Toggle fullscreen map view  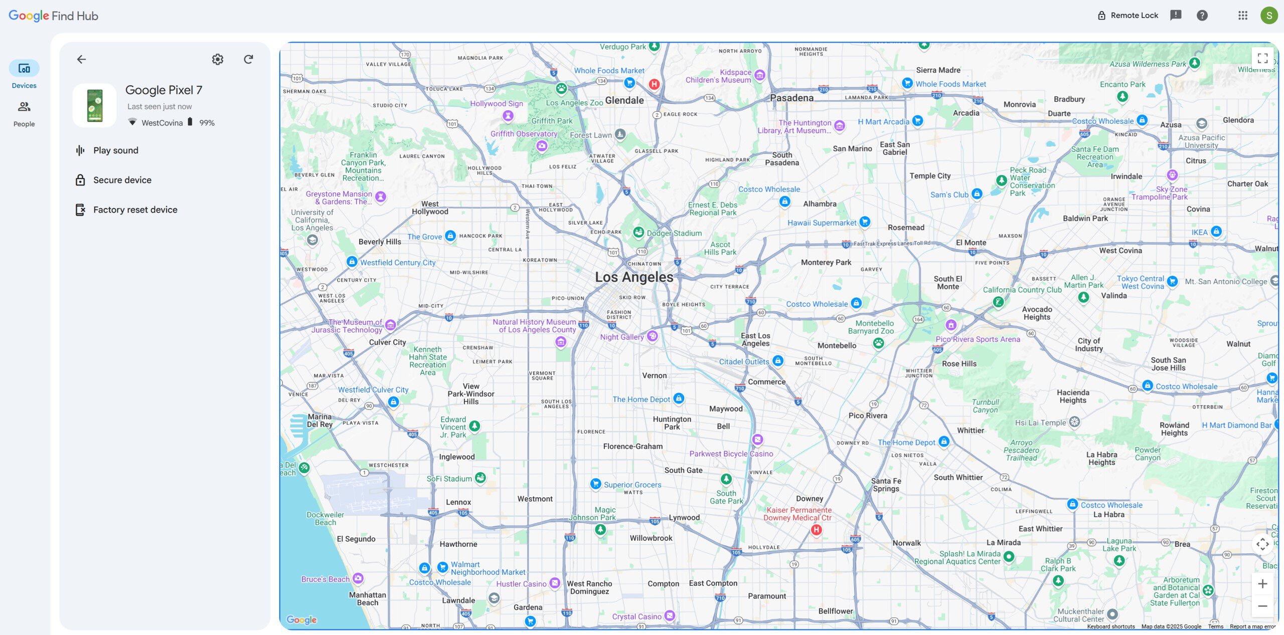coord(1262,58)
